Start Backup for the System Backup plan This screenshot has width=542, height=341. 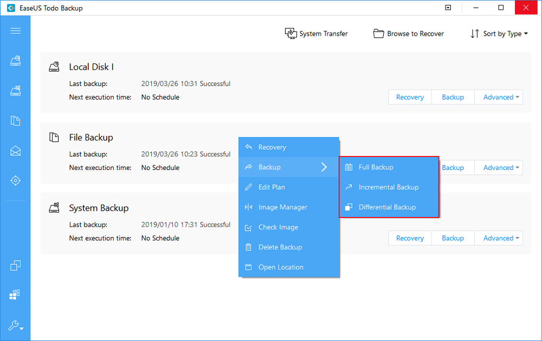[453, 238]
